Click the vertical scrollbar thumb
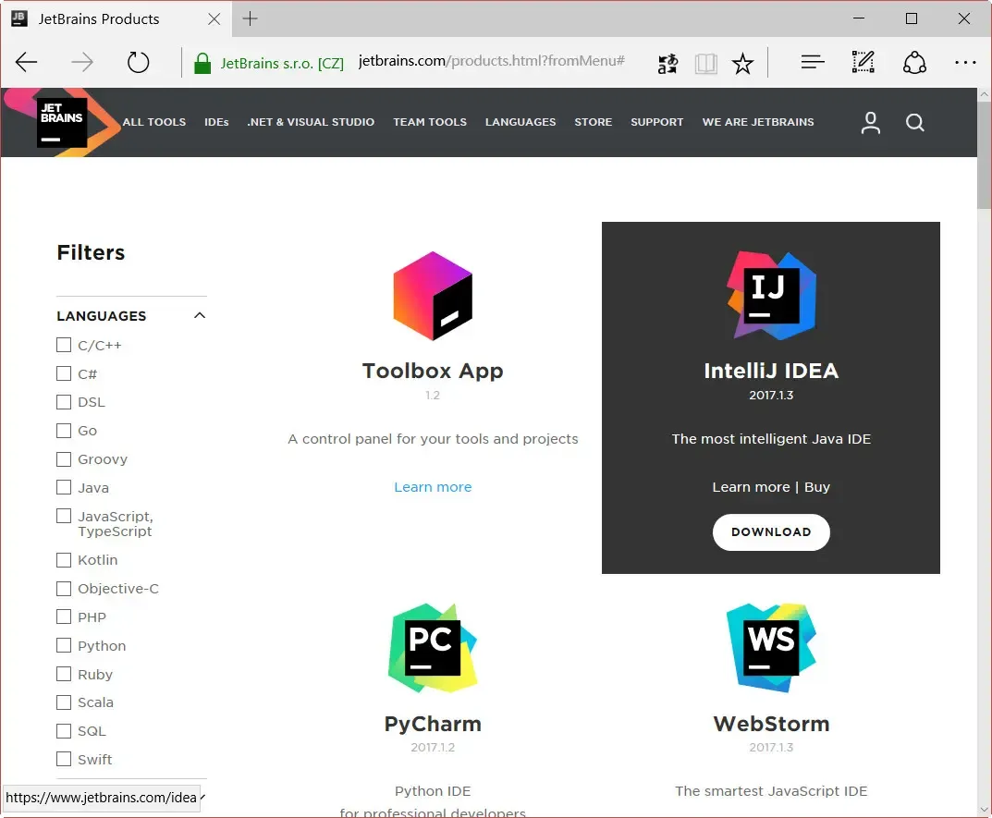This screenshot has height=818, width=992. (x=984, y=154)
